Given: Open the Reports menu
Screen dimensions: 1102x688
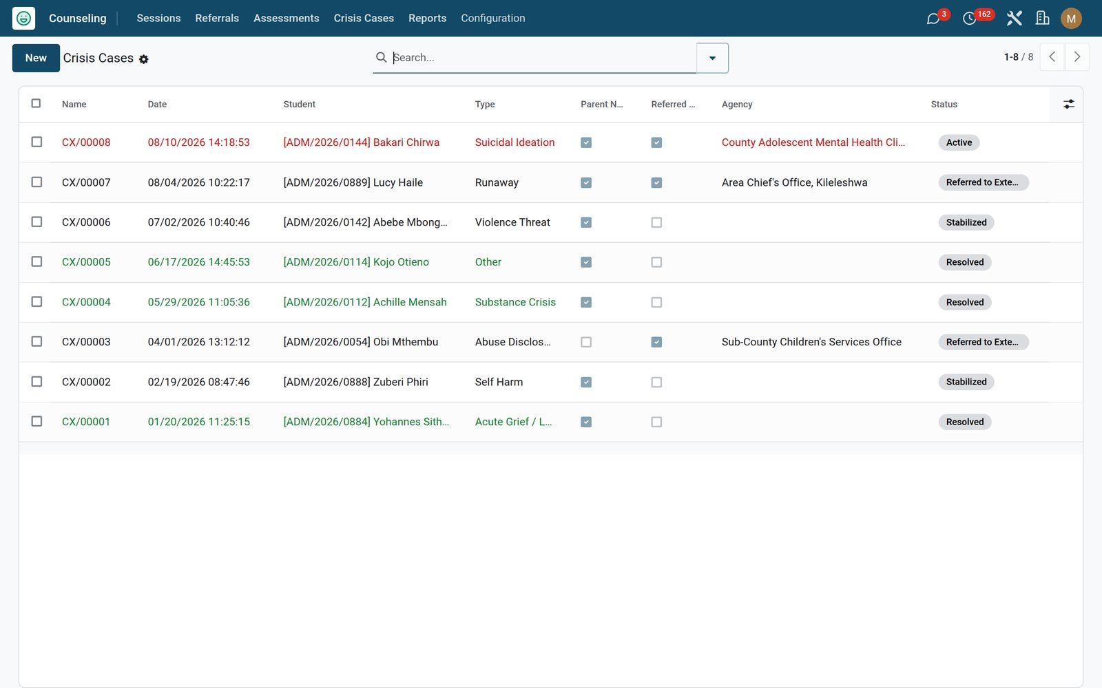Looking at the screenshot, I should coord(427,18).
